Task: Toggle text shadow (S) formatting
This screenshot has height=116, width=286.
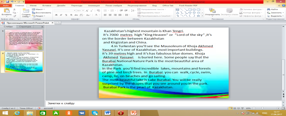Action: [x=71, y=15]
